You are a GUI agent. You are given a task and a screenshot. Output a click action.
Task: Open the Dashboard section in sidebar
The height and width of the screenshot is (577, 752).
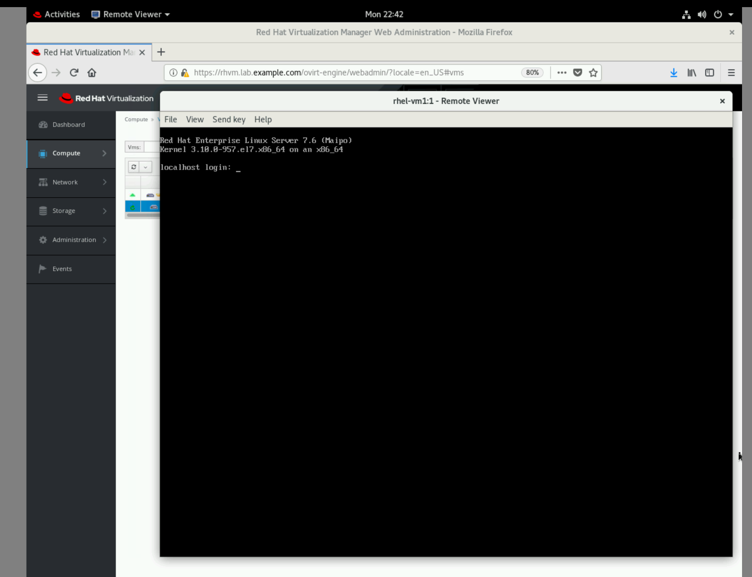click(71, 125)
